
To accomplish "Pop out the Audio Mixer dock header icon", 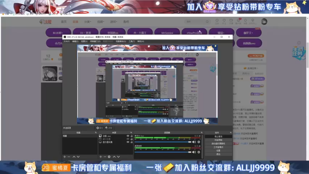I will point(202,133).
